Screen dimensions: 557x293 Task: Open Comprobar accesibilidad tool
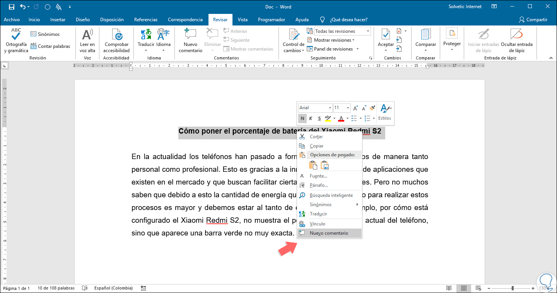pyautogui.click(x=116, y=36)
